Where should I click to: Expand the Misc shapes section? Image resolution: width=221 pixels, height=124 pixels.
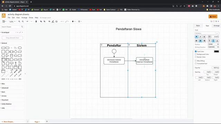point(3,84)
